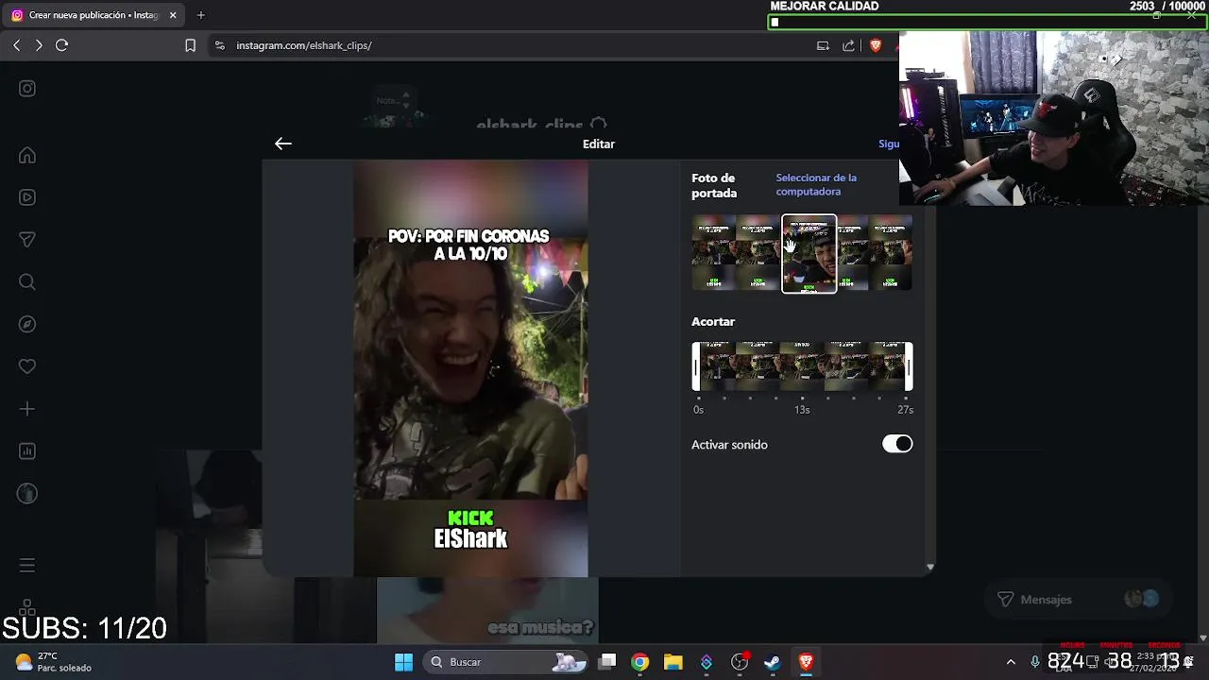
Task: Click the Create plus icon in sidebar
Action: click(27, 409)
